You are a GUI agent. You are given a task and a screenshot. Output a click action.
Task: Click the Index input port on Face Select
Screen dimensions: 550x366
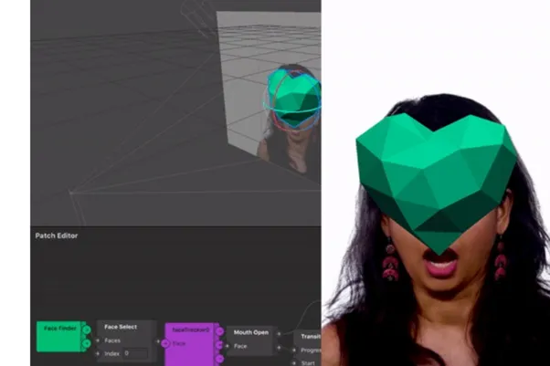tap(98, 354)
